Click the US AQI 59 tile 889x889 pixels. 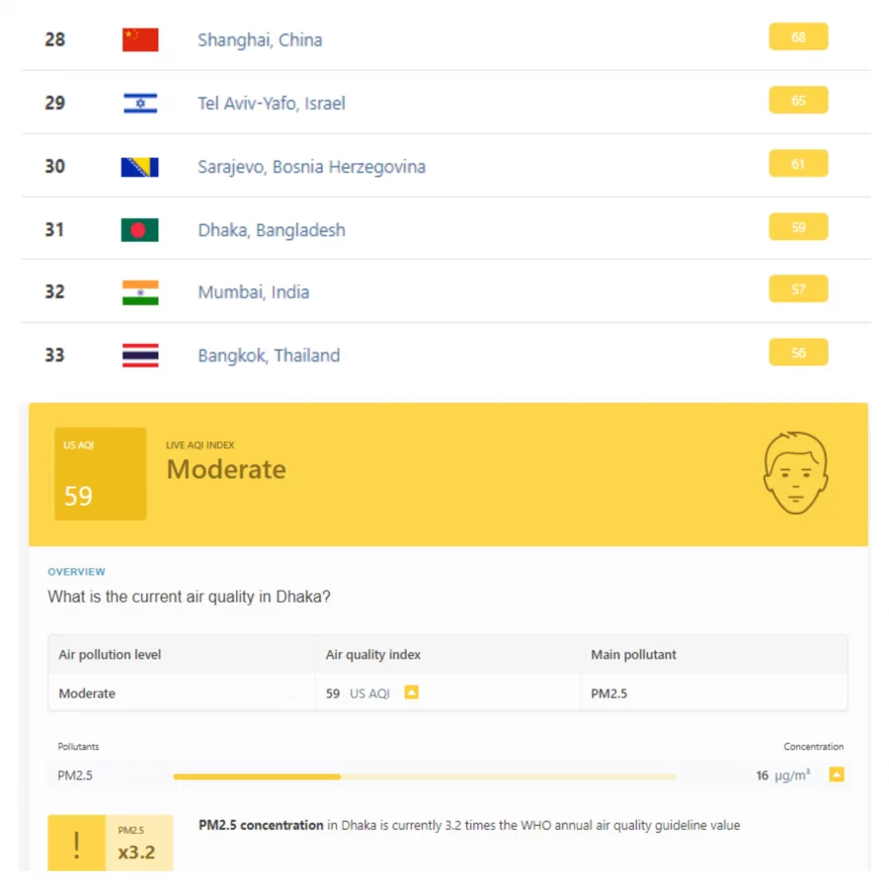pyautogui.click(x=100, y=474)
